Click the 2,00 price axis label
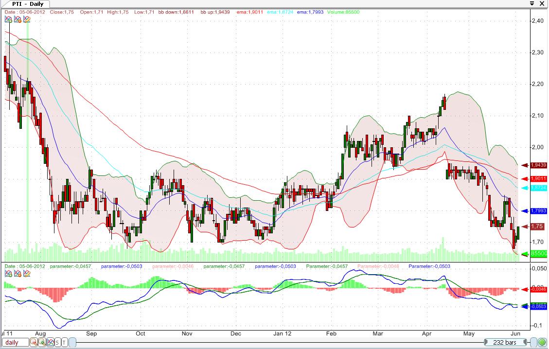This screenshot has width=549, height=349. (x=537, y=147)
